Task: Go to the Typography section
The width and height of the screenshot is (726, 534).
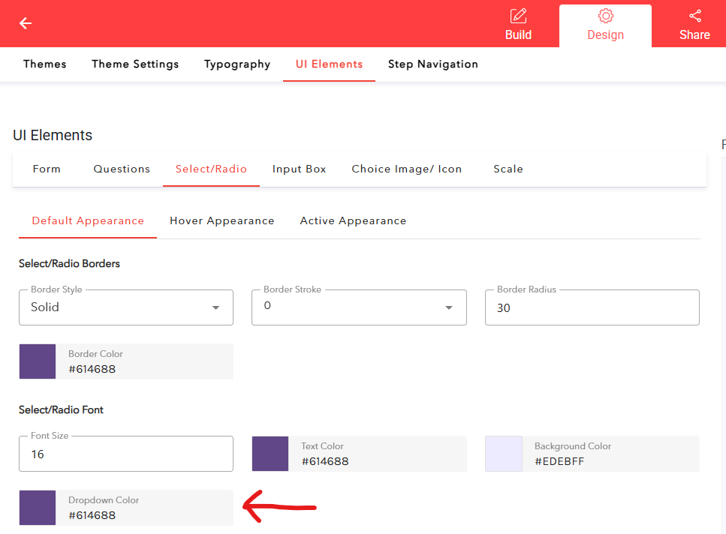Action: pos(236,64)
